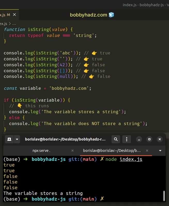Image resolution: width=169 pixels, height=206 pixels.
Task: Click "return typeof value === 'string';" line
Action: click(53, 35)
